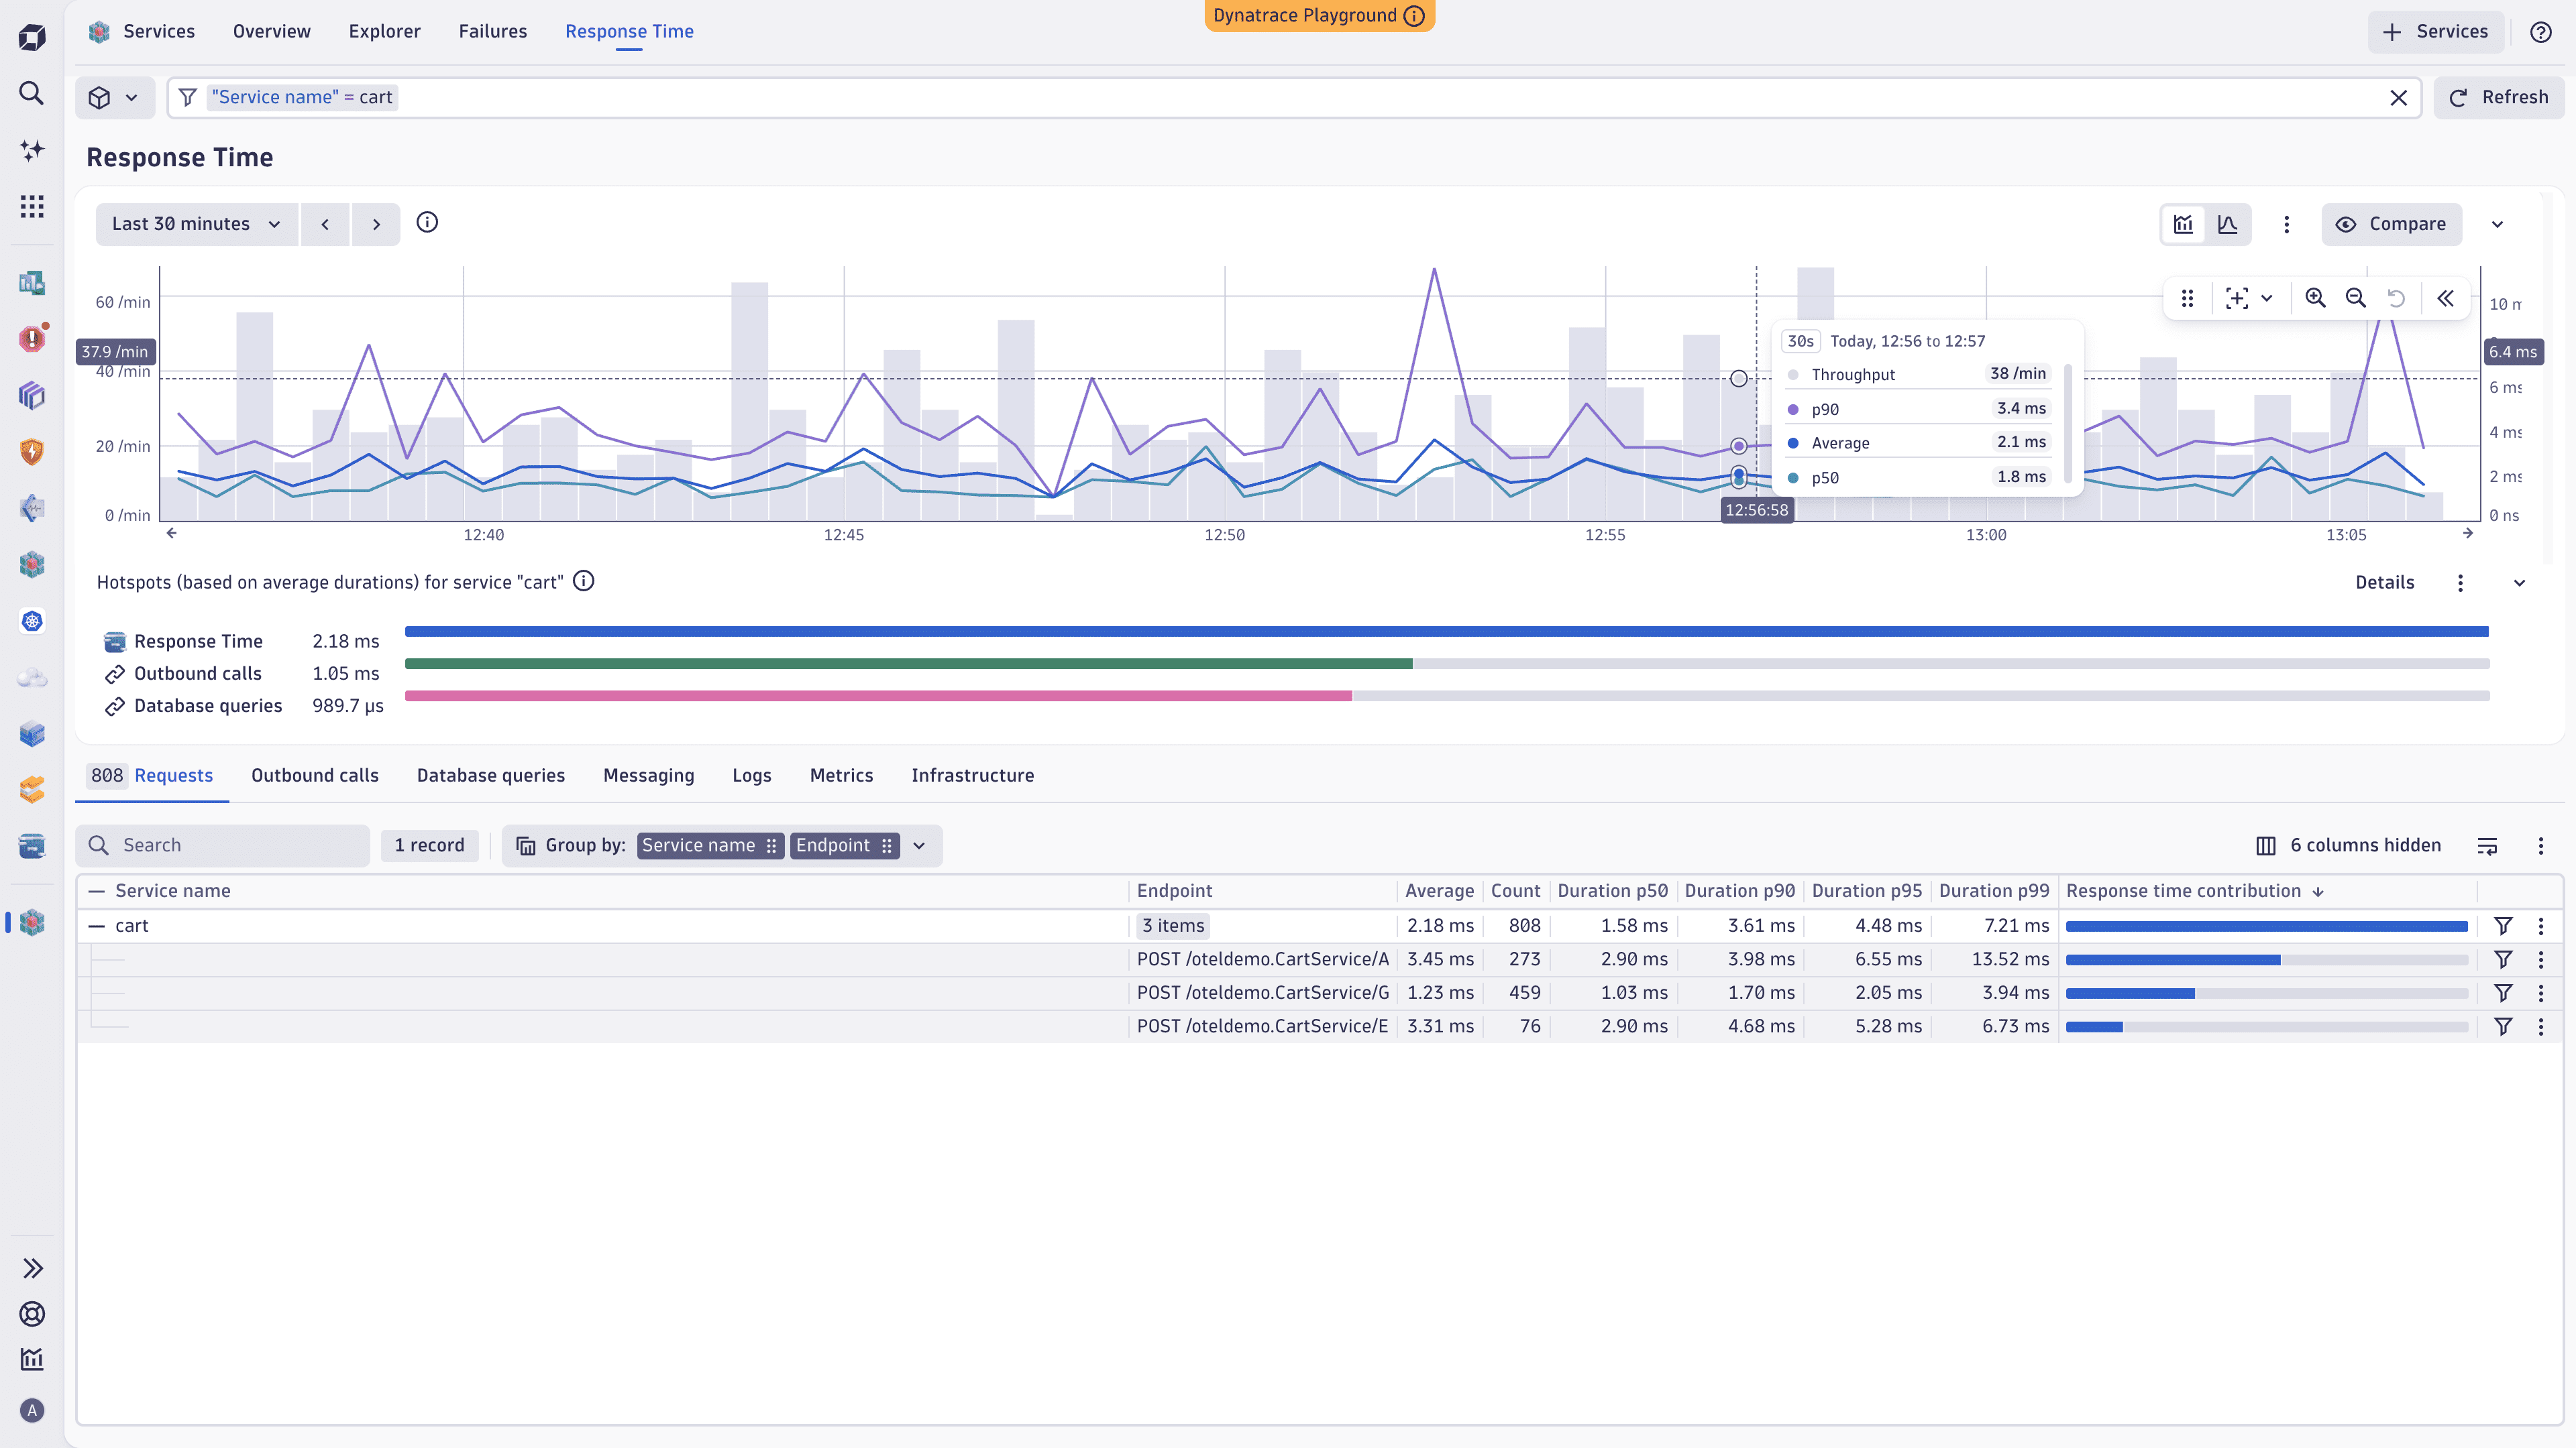The width and height of the screenshot is (2576, 1448).
Task: Clear the service name filter
Action: 2398,98
